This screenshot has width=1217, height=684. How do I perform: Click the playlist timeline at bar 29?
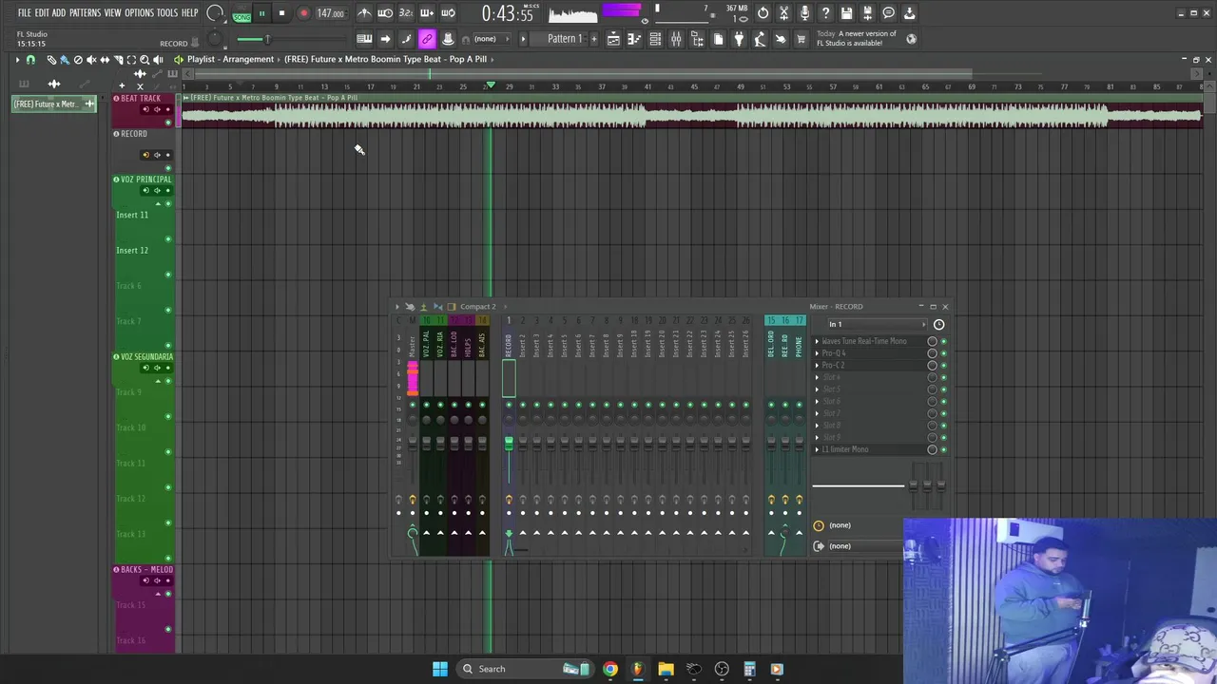pyautogui.click(x=509, y=86)
